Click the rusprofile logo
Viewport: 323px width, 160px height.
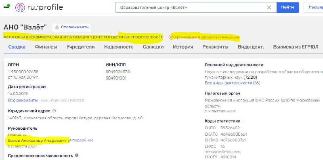pos(39,8)
